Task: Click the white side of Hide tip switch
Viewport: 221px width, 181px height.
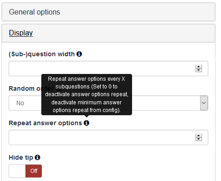Action: (17, 171)
